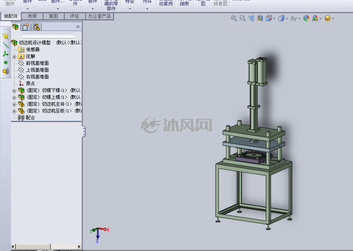Return to the Previous View icon
353x251 pixels.
pyautogui.click(x=251, y=18)
